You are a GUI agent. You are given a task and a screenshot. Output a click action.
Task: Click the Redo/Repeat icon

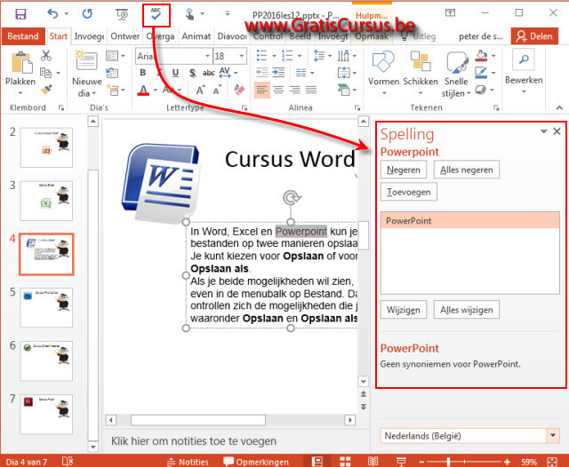tap(87, 14)
